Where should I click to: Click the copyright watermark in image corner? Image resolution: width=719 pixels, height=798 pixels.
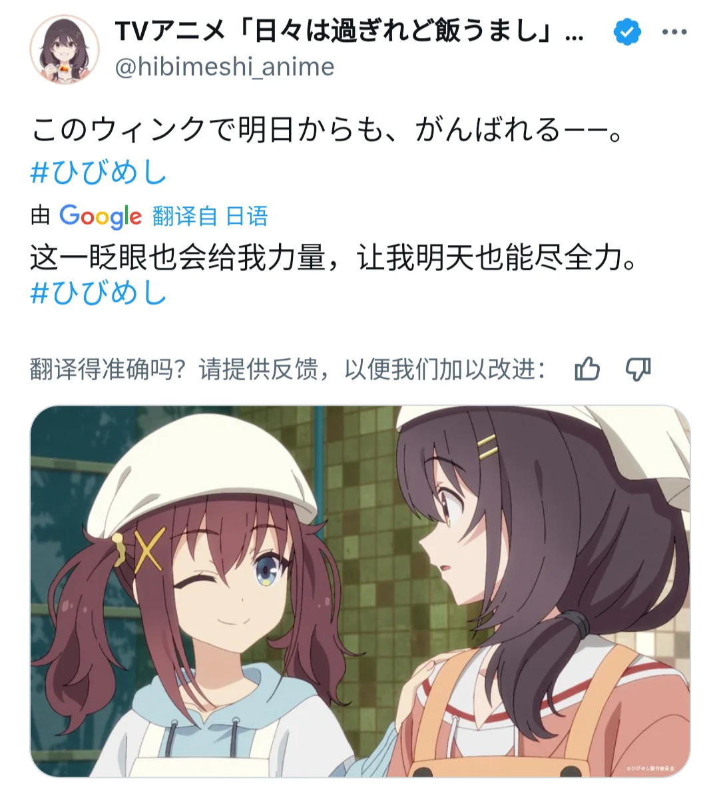tap(650, 768)
